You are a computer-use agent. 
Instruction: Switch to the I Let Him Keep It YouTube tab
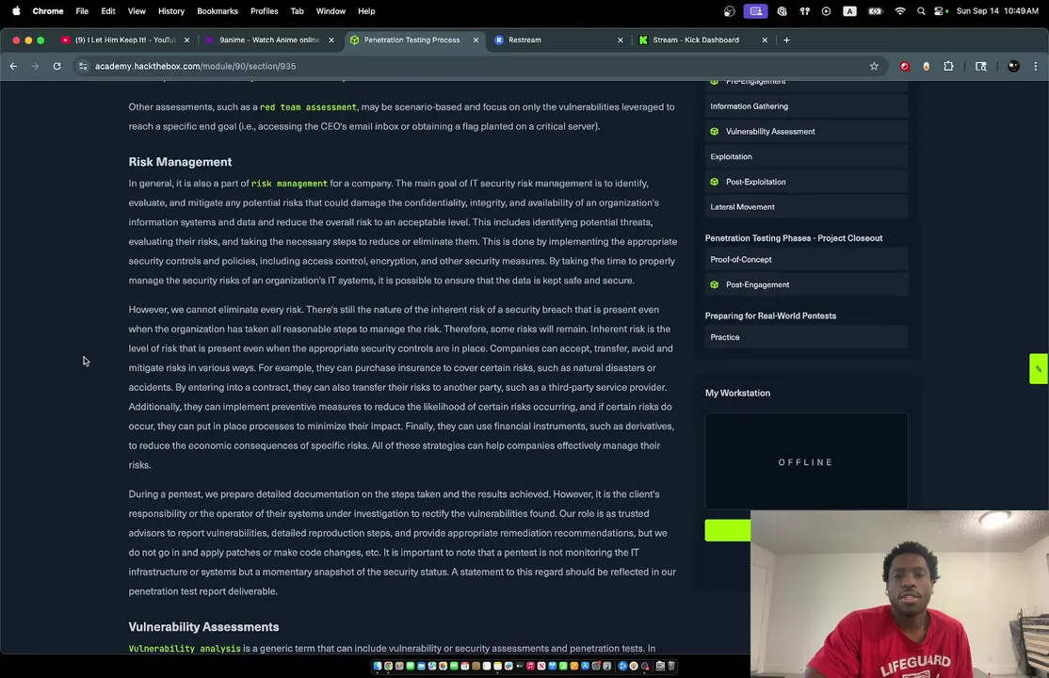[x=124, y=40]
